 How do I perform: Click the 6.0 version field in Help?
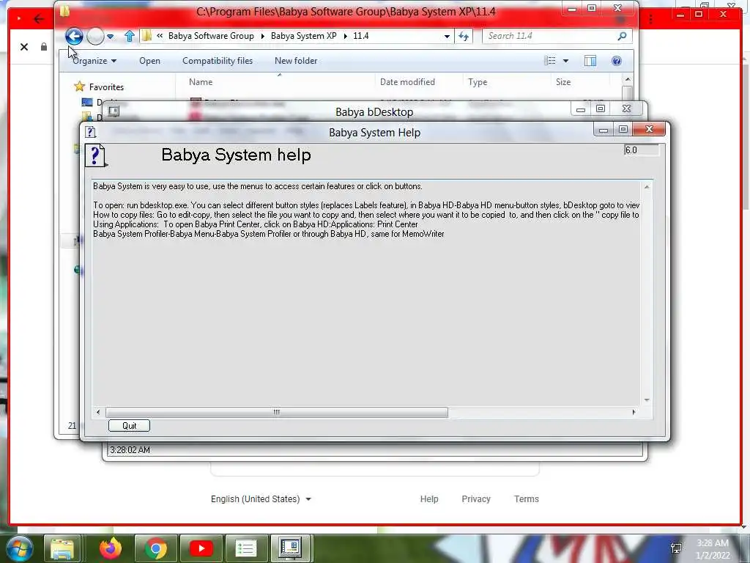tap(642, 150)
